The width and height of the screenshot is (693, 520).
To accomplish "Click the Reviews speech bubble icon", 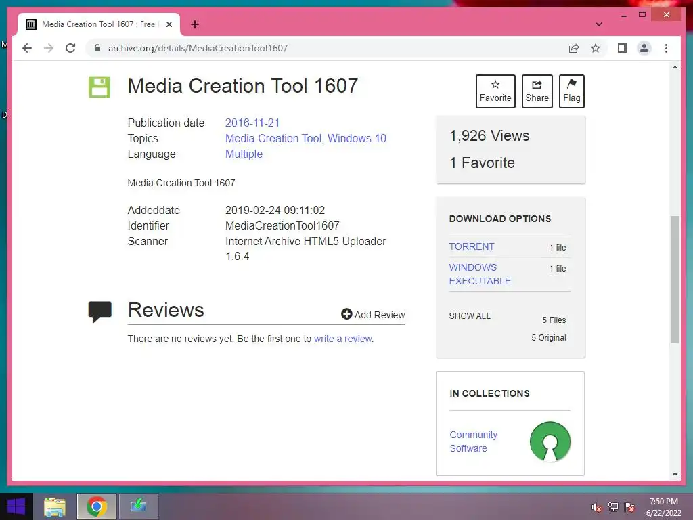I will [x=100, y=311].
